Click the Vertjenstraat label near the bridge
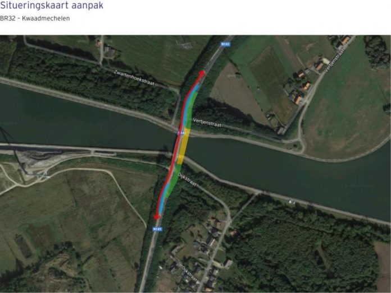391x293 pixels. coord(207,123)
